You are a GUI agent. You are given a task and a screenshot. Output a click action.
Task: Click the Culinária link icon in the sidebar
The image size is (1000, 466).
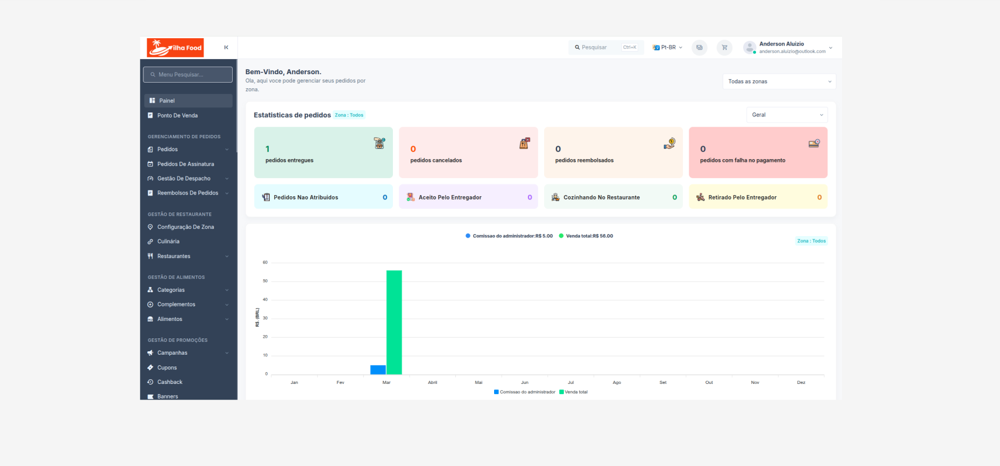(150, 242)
